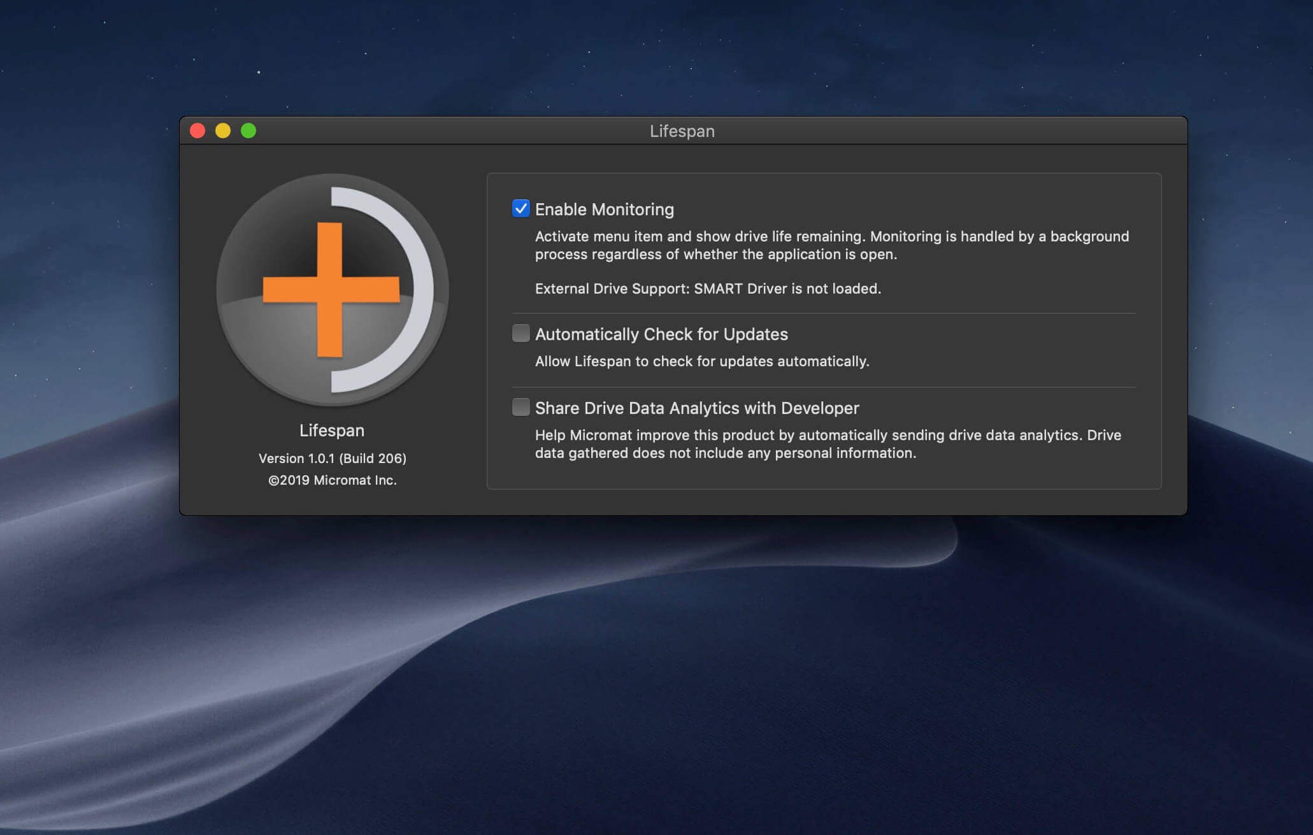Tick the Automatically Check for Updates checkbox
This screenshot has height=835, width=1313.
520,333
